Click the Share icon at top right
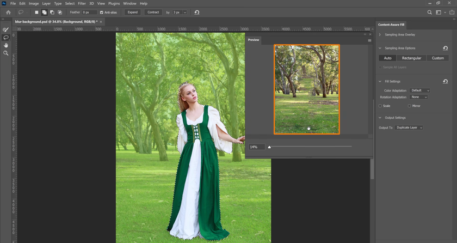 pyautogui.click(x=452, y=12)
